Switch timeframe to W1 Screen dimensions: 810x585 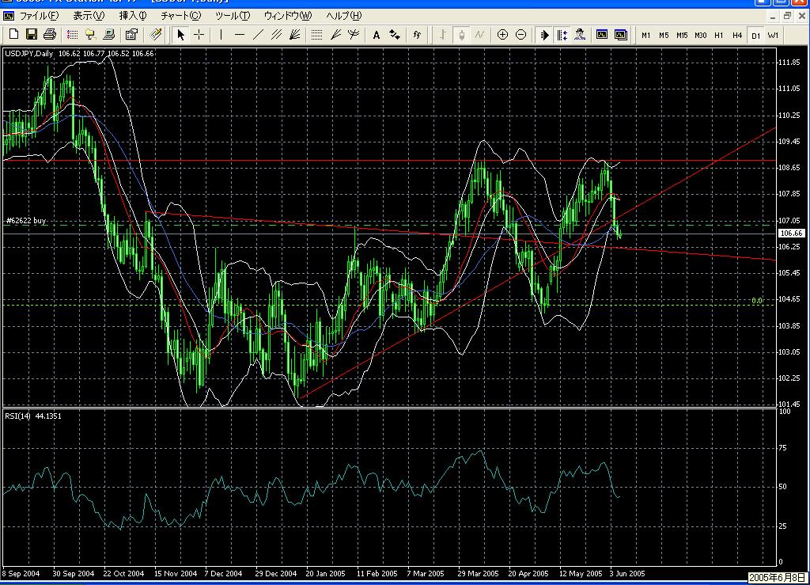(x=774, y=35)
